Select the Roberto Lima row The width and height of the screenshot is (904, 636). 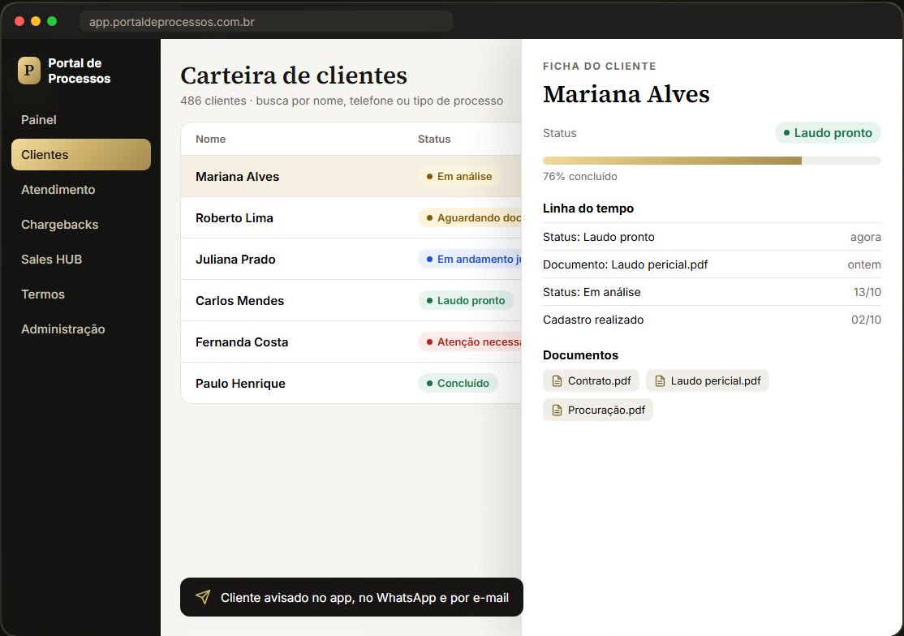point(351,217)
